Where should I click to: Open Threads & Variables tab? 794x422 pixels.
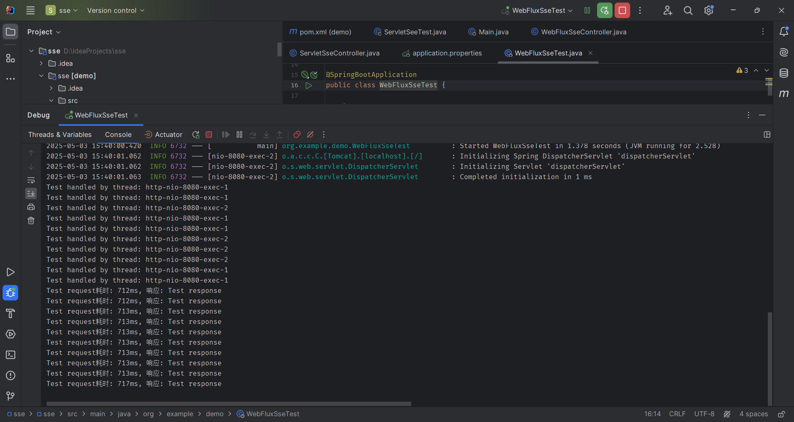click(60, 134)
